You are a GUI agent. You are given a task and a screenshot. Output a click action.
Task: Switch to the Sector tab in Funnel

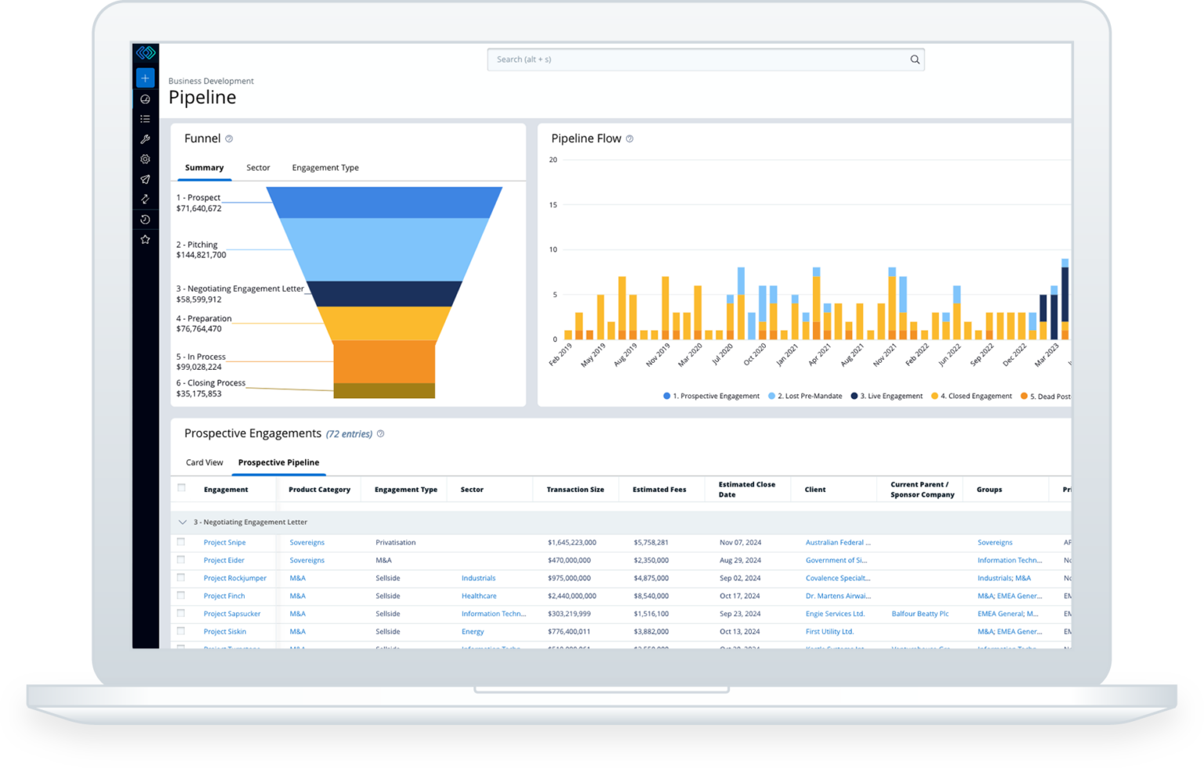point(258,167)
